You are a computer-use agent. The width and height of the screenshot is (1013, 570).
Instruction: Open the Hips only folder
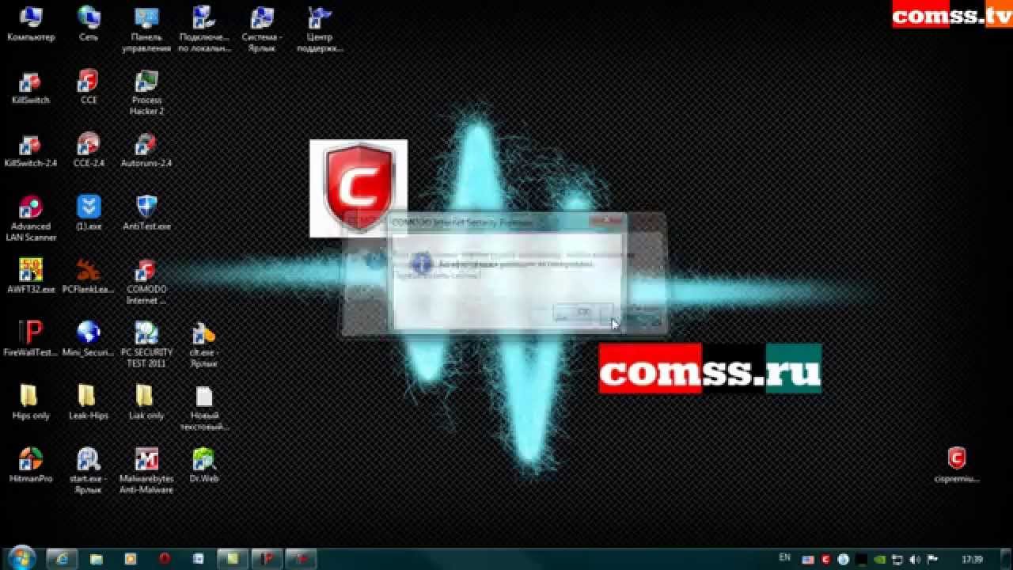pos(30,402)
